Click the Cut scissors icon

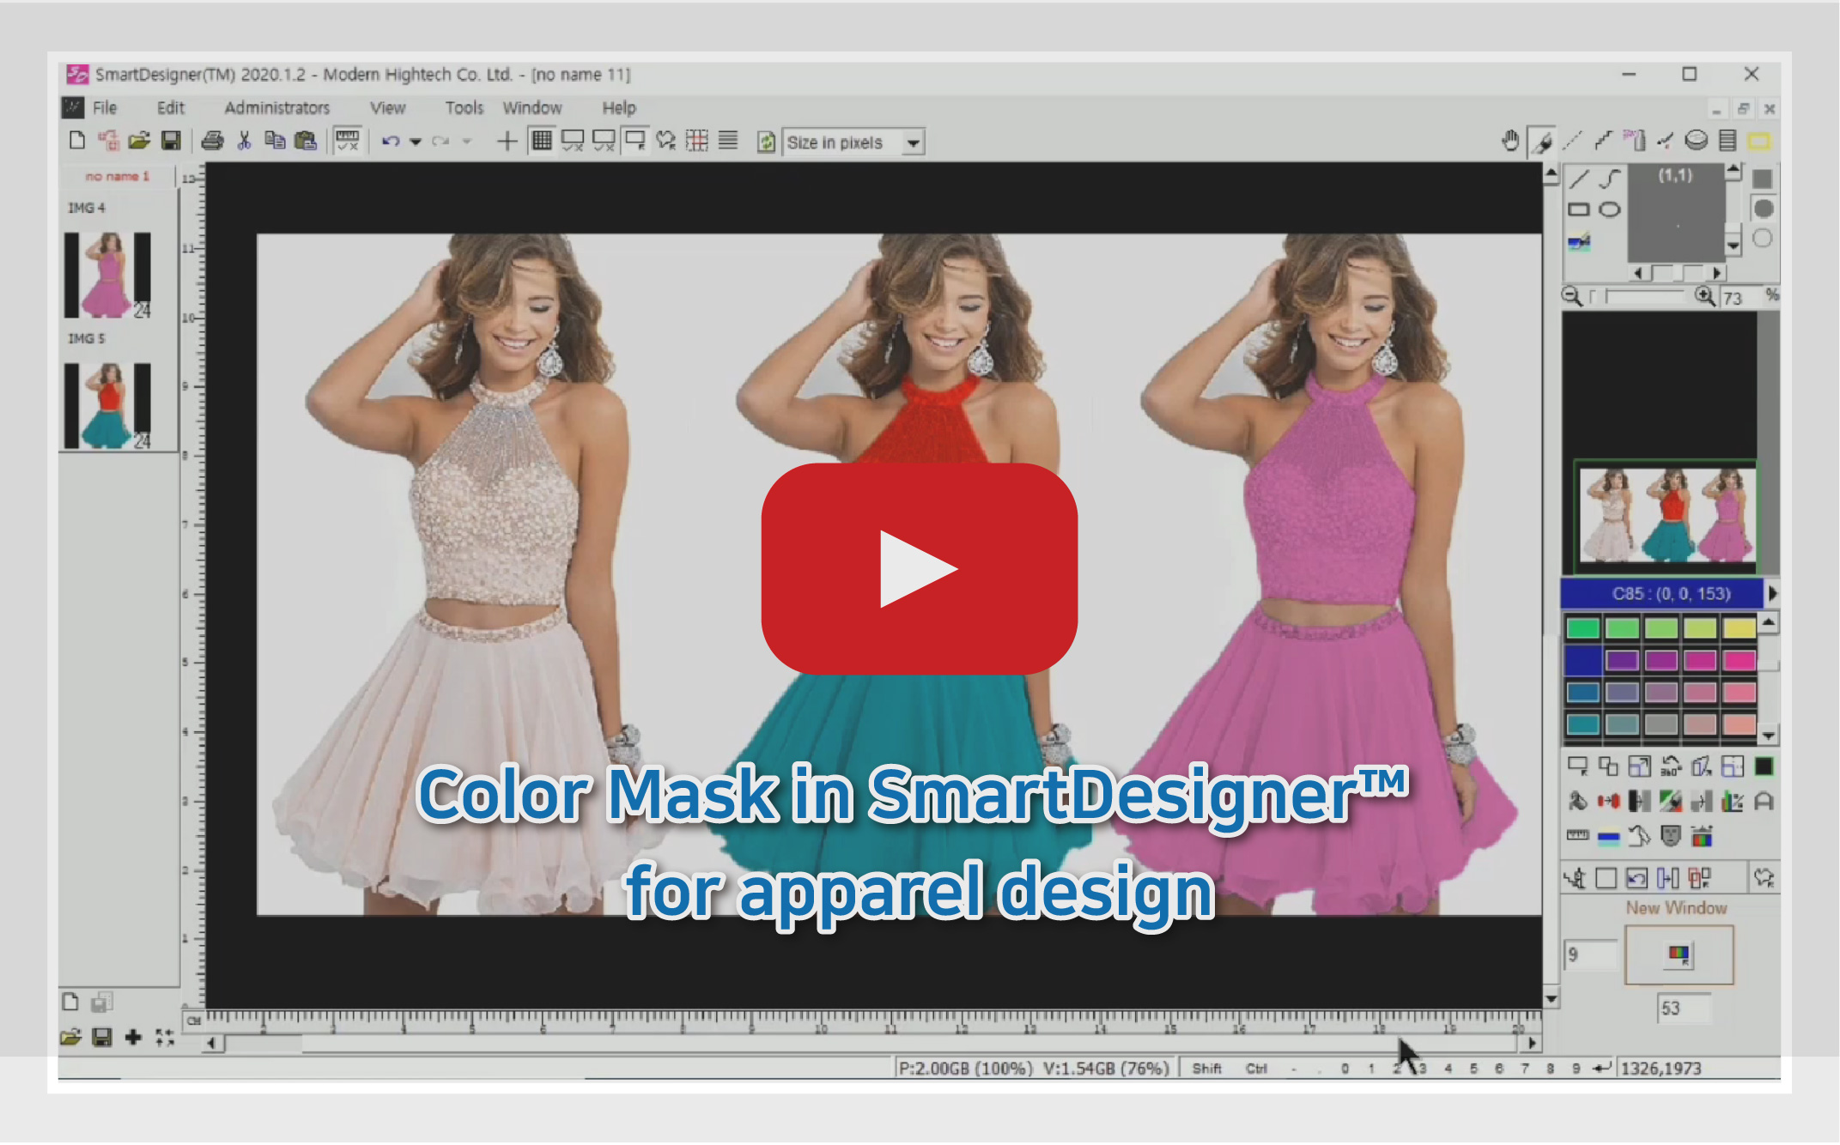point(244,141)
